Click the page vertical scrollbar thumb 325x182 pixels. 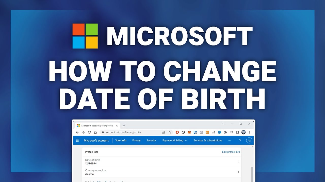click(252, 174)
